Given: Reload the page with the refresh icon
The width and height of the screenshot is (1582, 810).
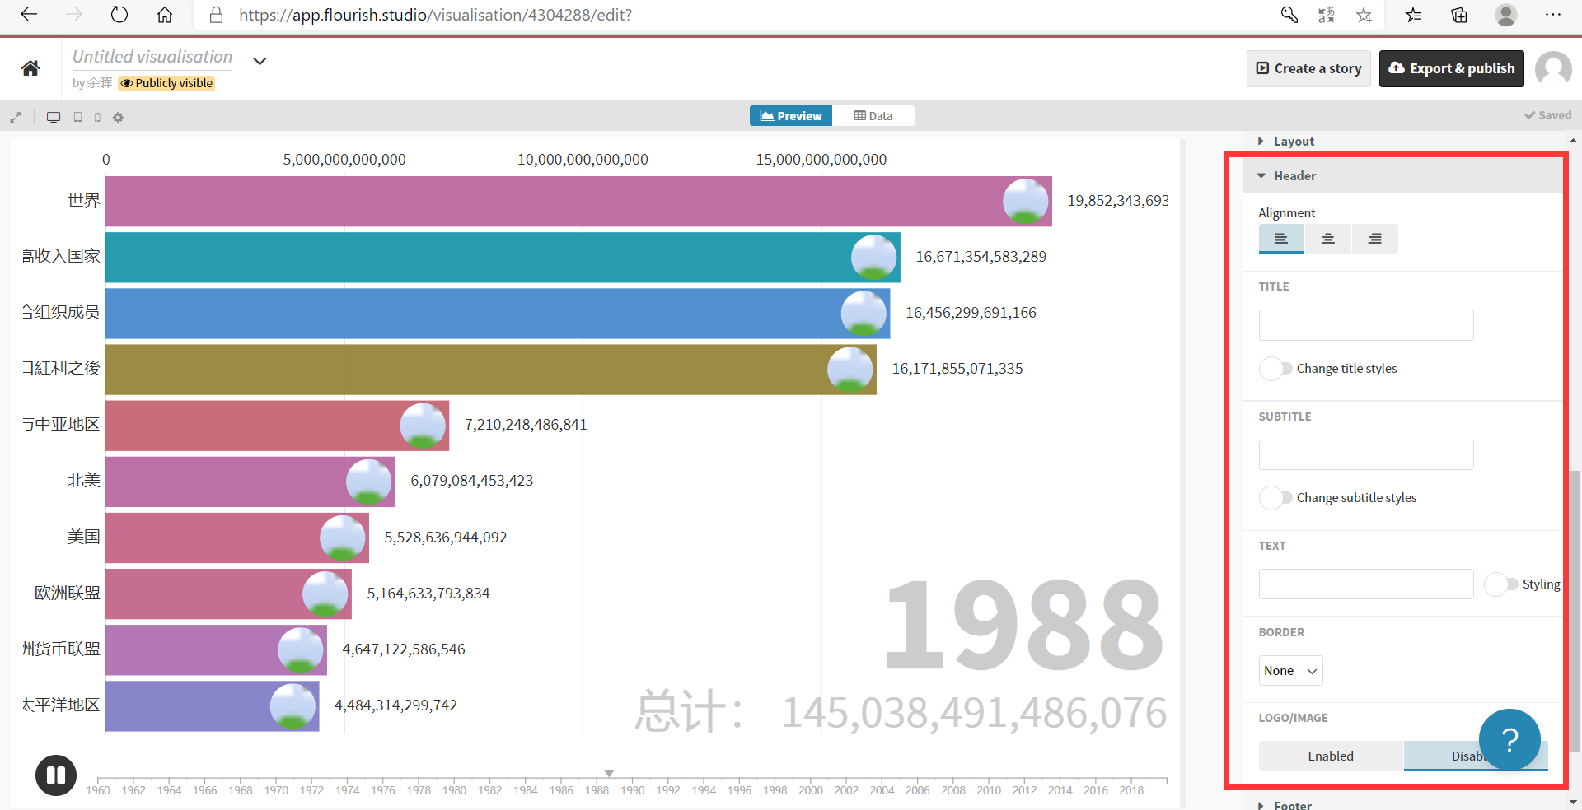Looking at the screenshot, I should pyautogui.click(x=119, y=15).
